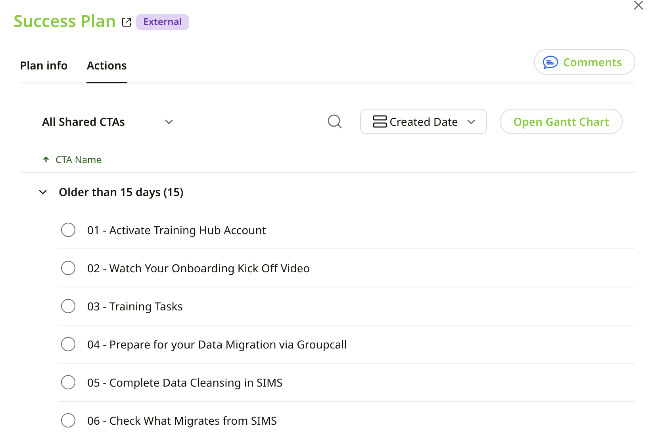Viewport: 656px width, 439px height.
Task: Tick circle for Check What Migrates from SIMS
Action: coord(68,420)
